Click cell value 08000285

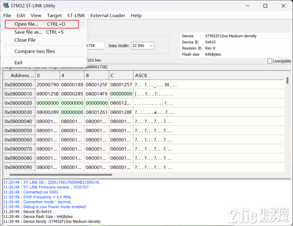[72, 94]
